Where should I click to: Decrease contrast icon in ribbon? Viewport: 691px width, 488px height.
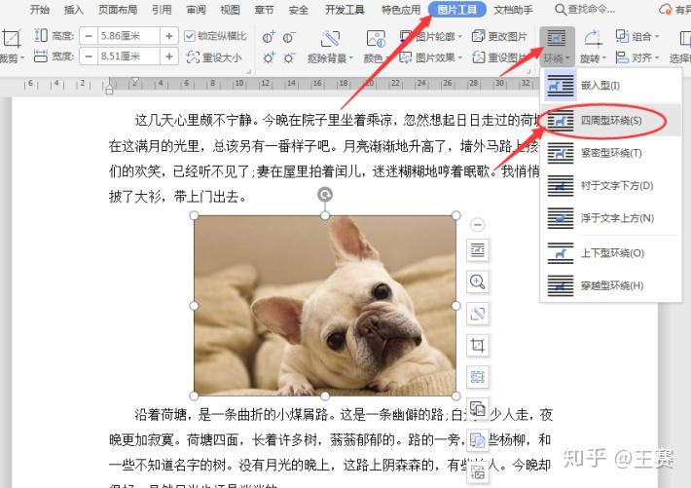pos(289,38)
